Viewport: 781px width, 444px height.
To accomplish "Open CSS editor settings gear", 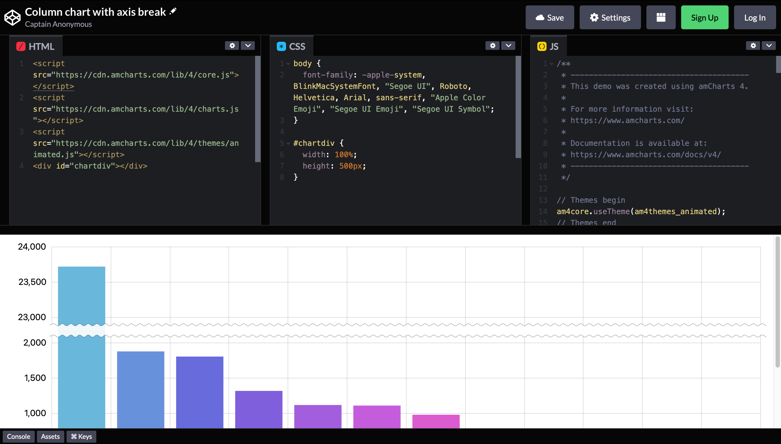I will click(492, 46).
